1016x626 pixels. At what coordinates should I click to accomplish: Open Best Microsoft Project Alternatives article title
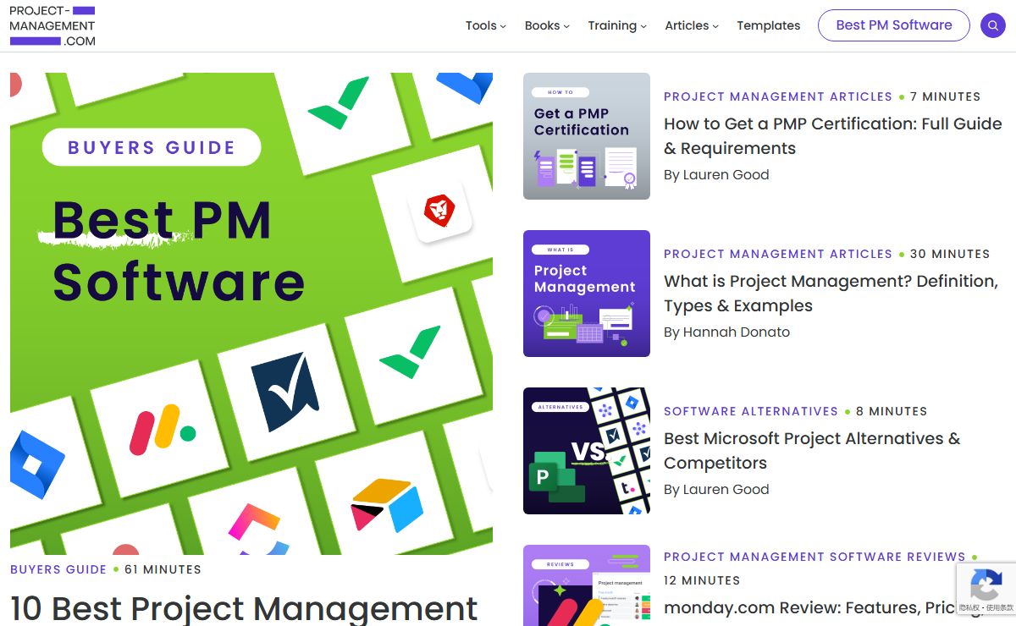812,450
